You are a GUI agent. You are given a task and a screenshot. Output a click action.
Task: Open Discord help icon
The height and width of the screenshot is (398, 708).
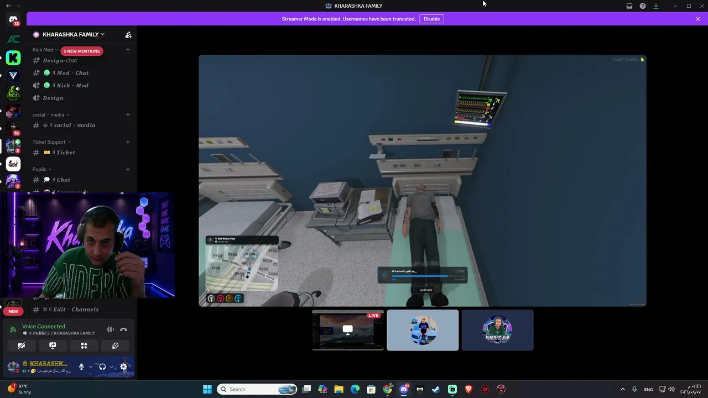(643, 6)
